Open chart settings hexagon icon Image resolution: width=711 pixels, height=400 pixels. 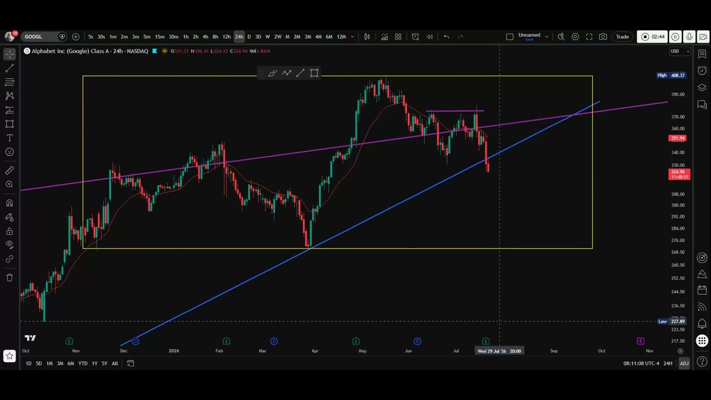(x=575, y=37)
